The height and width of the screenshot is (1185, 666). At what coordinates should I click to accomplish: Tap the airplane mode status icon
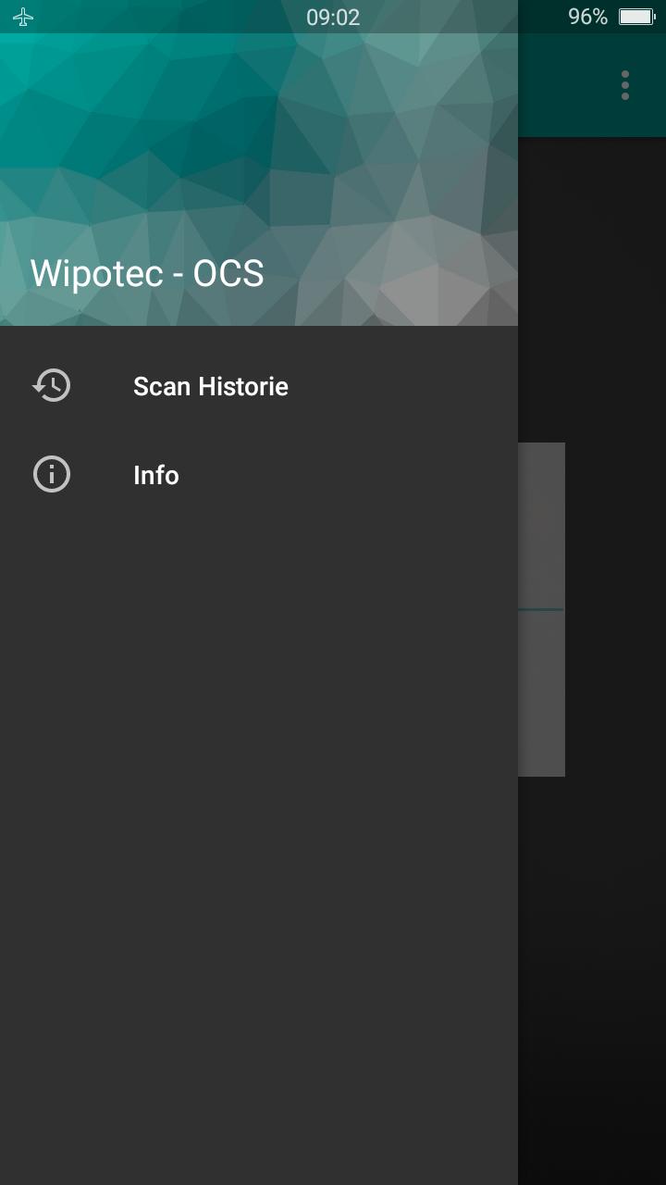[x=23, y=17]
